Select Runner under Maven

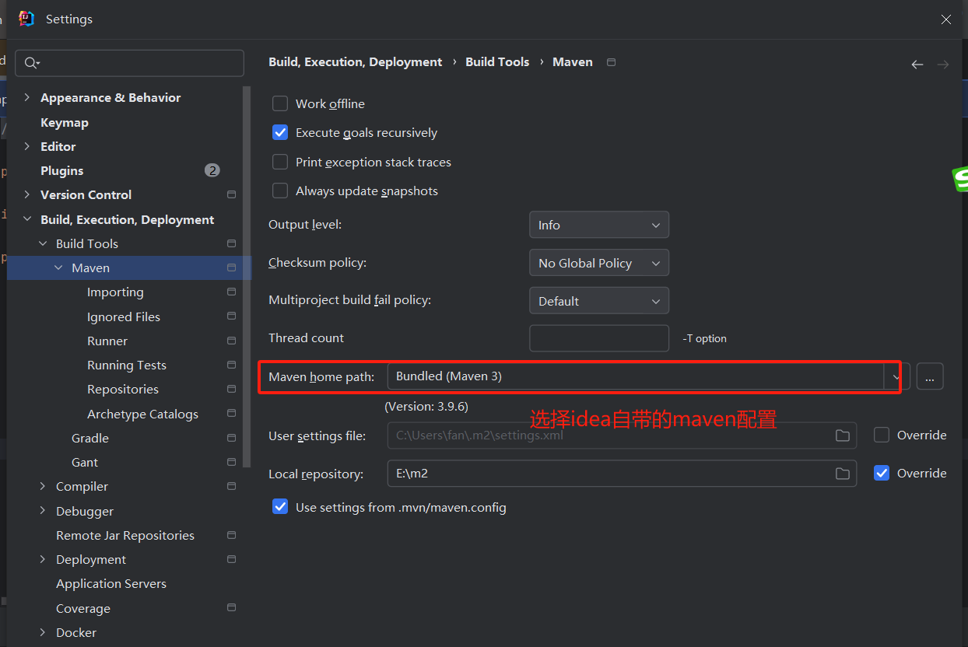pyautogui.click(x=107, y=341)
